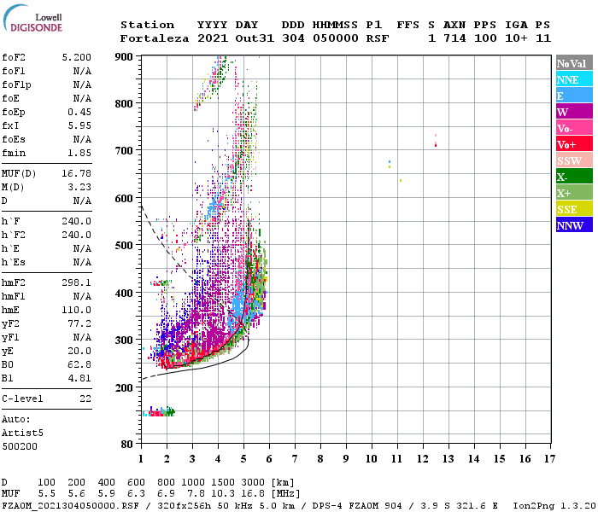This screenshot has height=512, width=598.
Task: Click the hmF2 value 298.1
Action: click(77, 282)
